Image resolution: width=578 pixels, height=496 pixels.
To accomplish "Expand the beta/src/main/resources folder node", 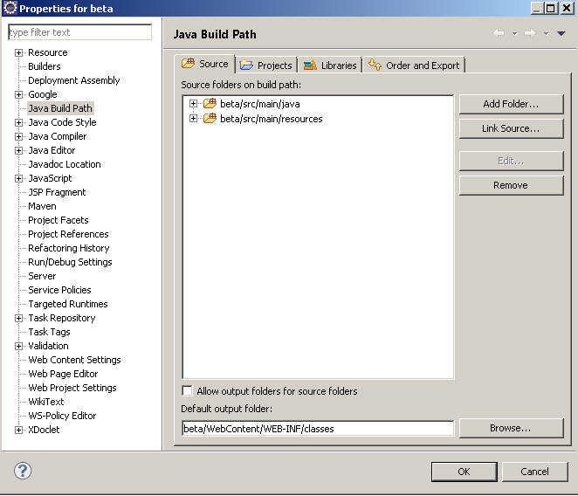I will 193,119.
